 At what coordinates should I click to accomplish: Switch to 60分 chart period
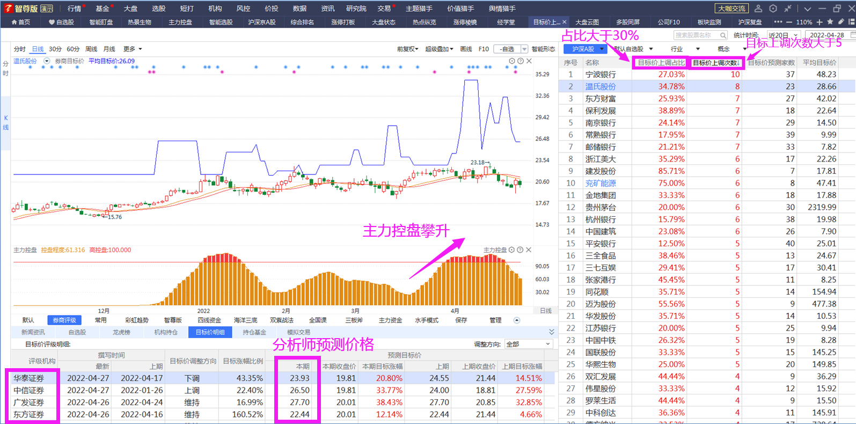click(73, 49)
